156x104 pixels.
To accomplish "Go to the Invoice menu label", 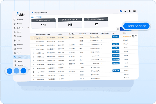I will tap(19, 49).
